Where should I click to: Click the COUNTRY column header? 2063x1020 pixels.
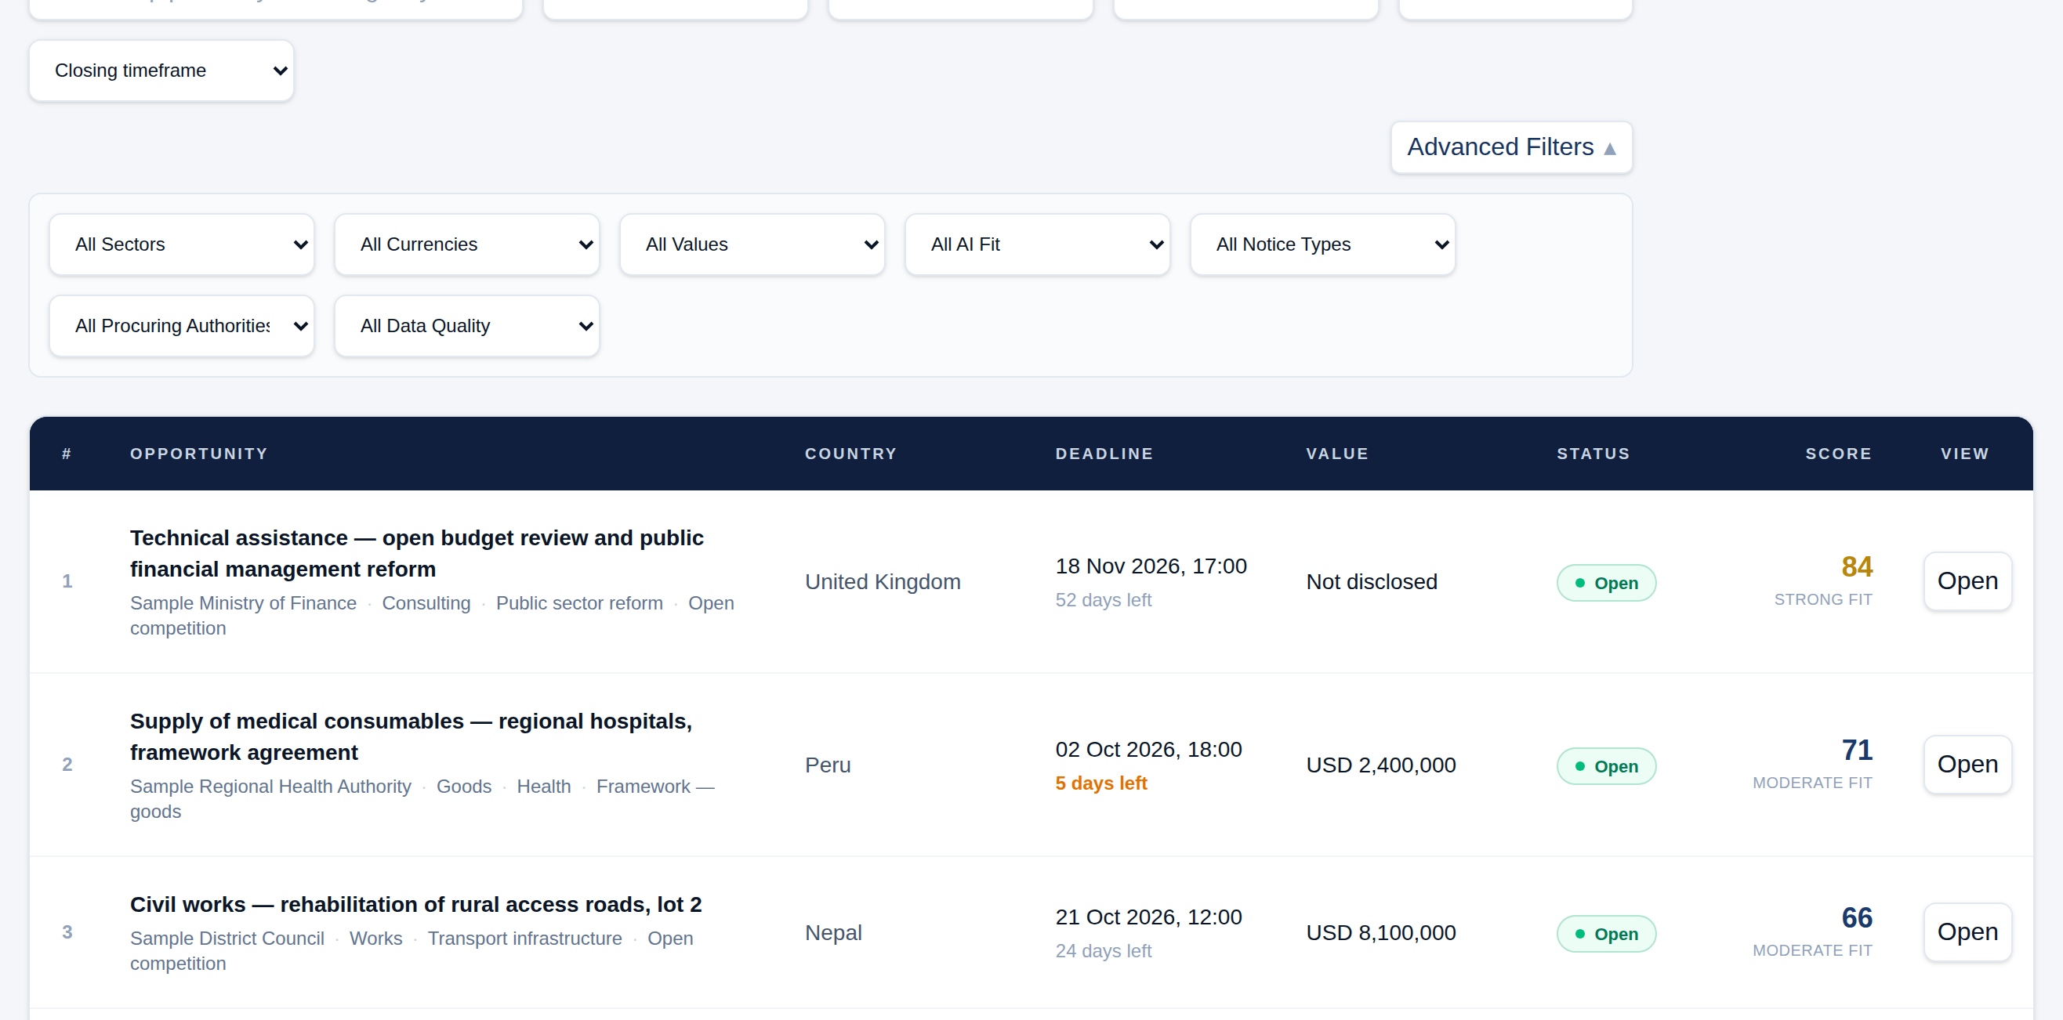[850, 454]
